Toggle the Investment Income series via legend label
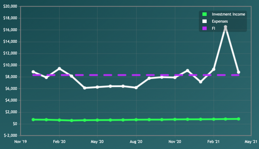Screen dimensions: 259x149 228,14
